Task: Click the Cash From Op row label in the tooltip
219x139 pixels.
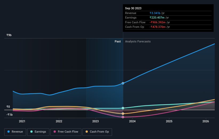Action: [135, 27]
